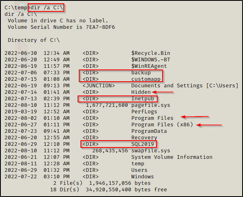The height and width of the screenshot is (197, 243).
Task: Click the ProgramData folder name
Action: click(149, 131)
